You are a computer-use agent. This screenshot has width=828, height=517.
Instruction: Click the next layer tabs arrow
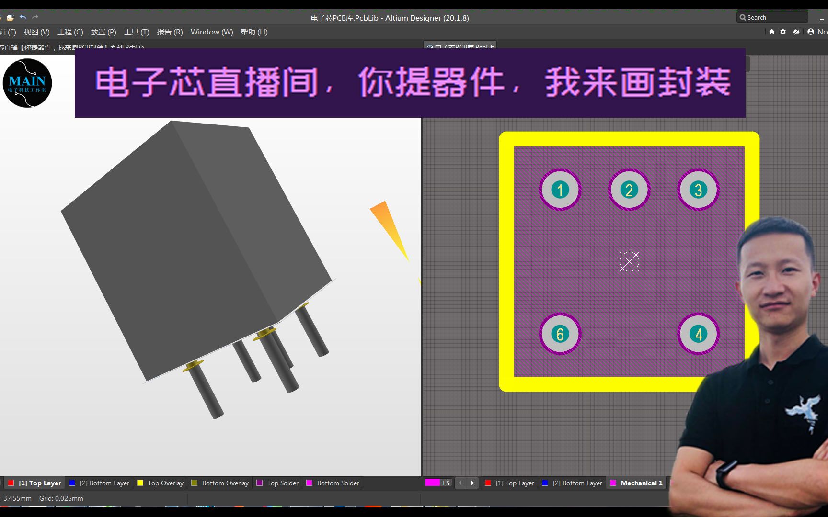472,483
